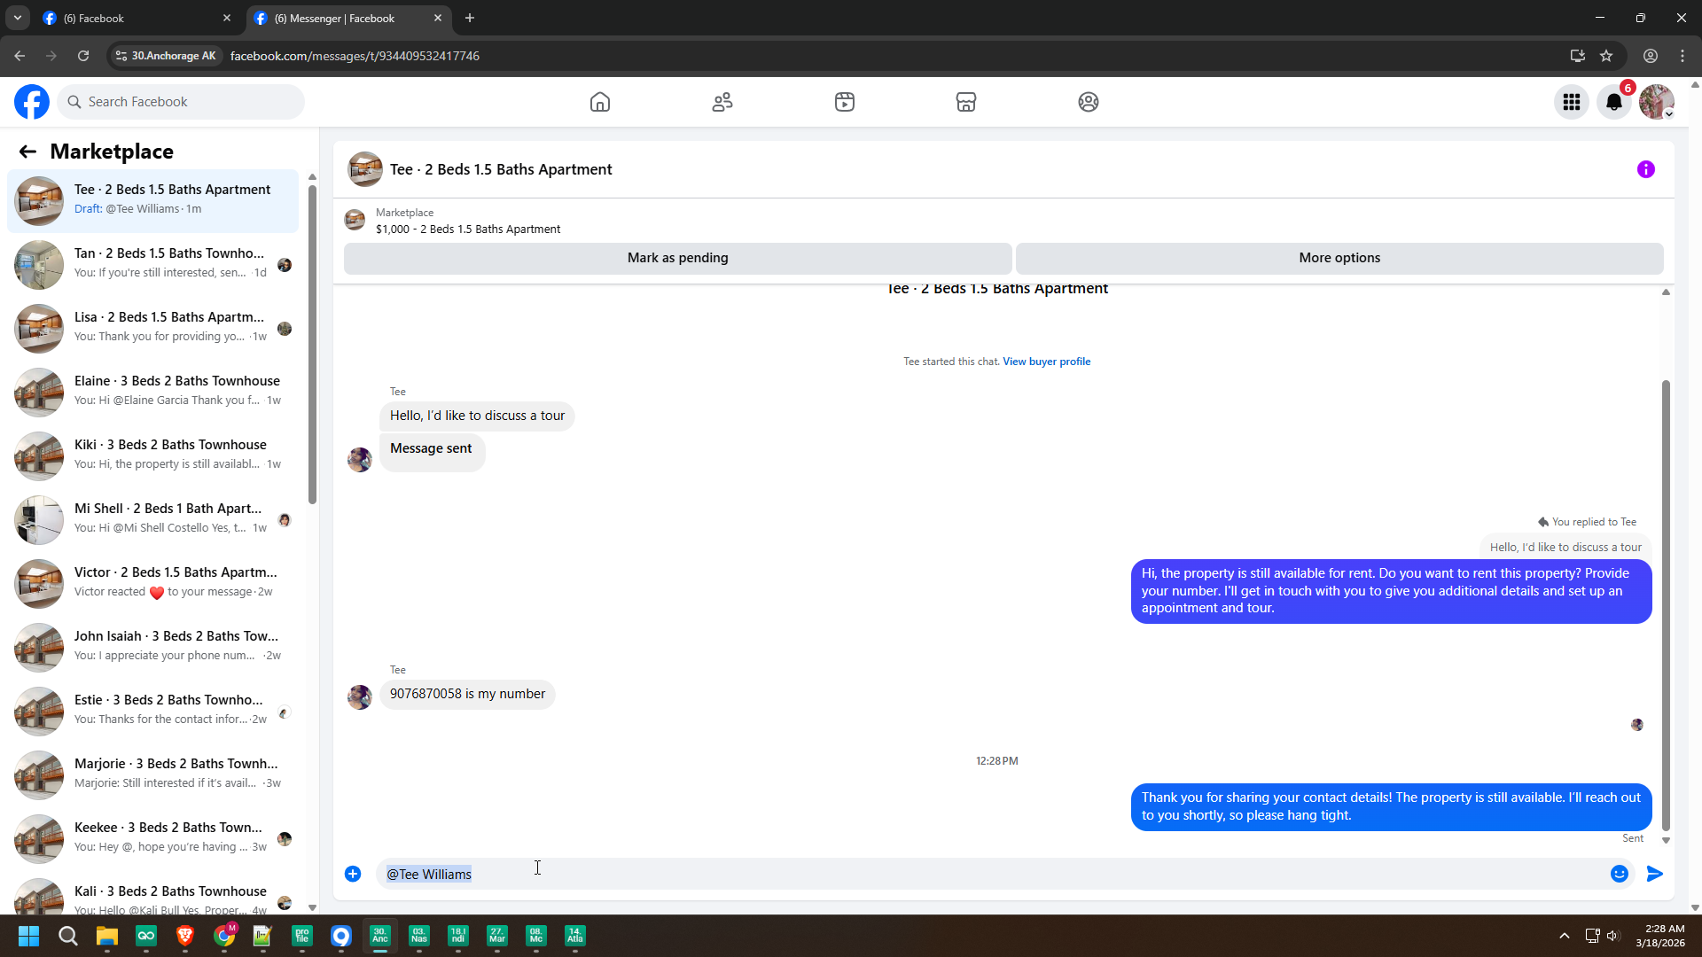The width and height of the screenshot is (1702, 957).
Task: Open the tab search dropdown arrow
Action: [x=17, y=18]
